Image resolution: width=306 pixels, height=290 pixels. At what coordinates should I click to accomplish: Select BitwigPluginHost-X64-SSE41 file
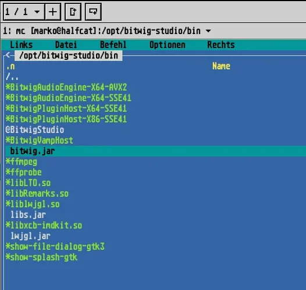pyautogui.click(x=66, y=108)
